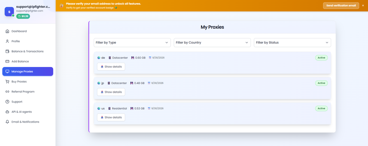
Task: Expand Show details for the de proxy
Action: pos(111,67)
